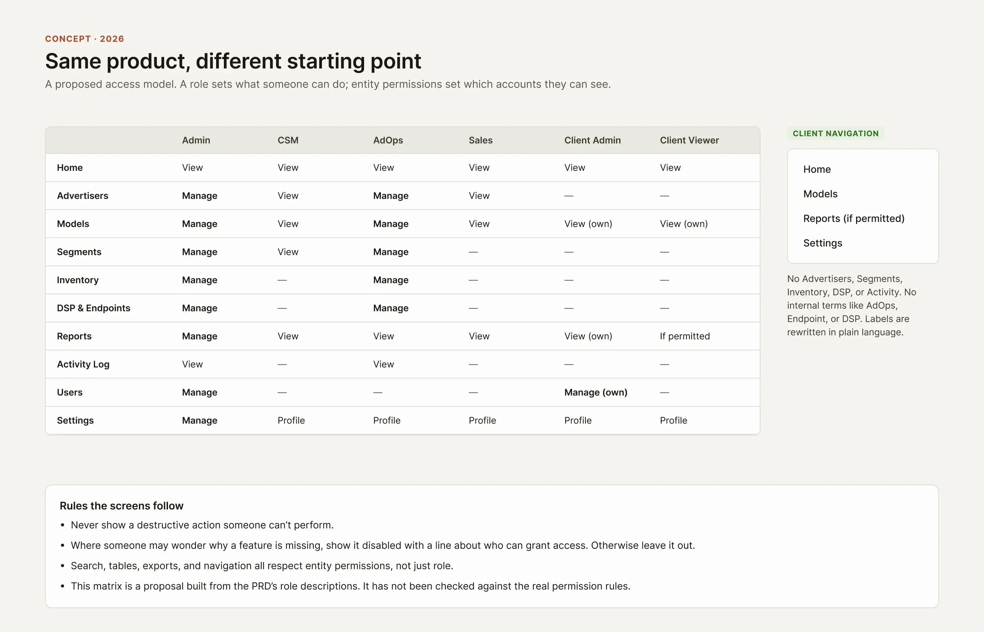The image size is (984, 632).
Task: Click AdOps's View cell in Activity Log row
Action: (383, 364)
